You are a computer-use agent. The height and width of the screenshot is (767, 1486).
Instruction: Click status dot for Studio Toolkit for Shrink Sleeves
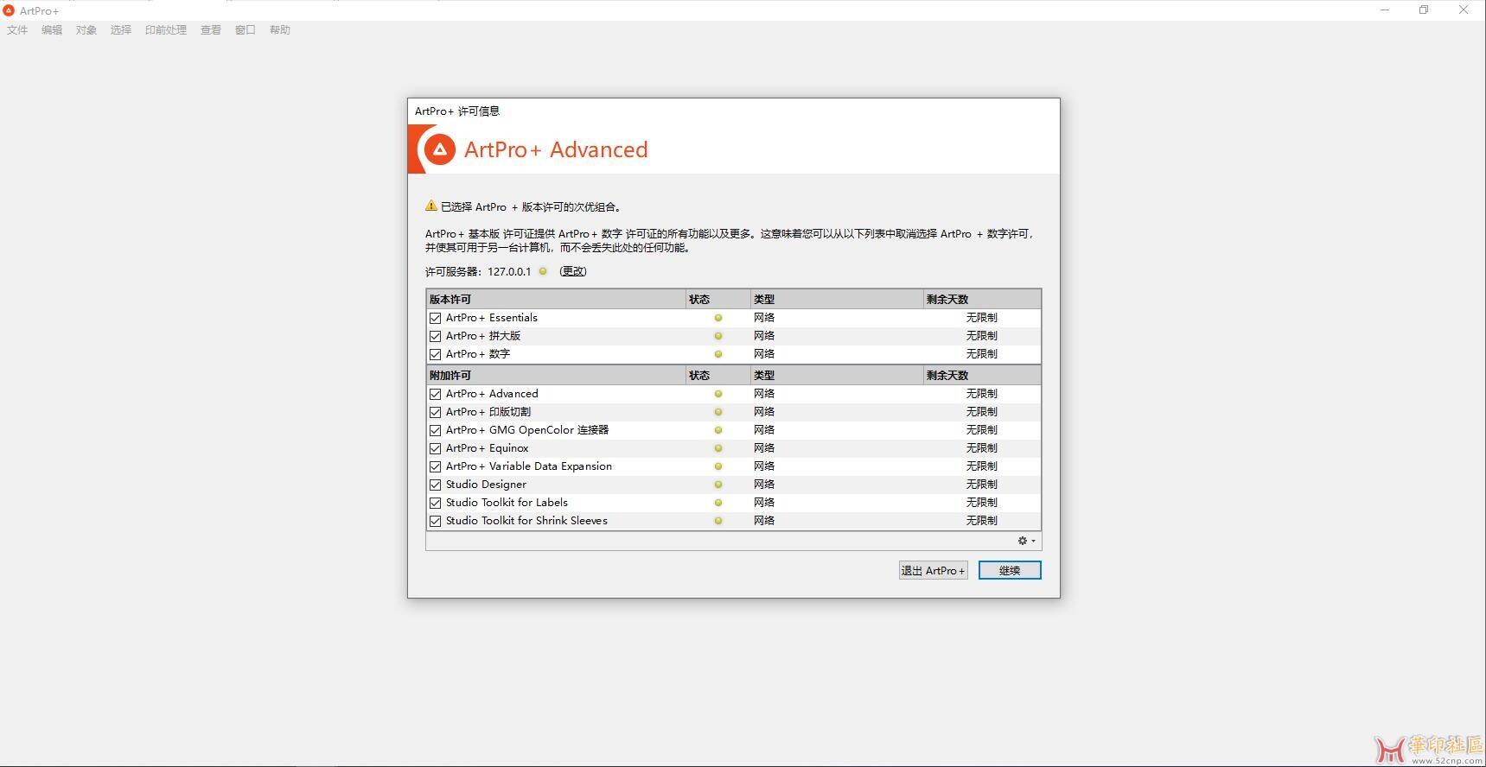718,521
